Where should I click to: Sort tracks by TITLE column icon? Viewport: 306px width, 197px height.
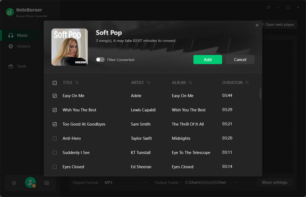coord(76,83)
